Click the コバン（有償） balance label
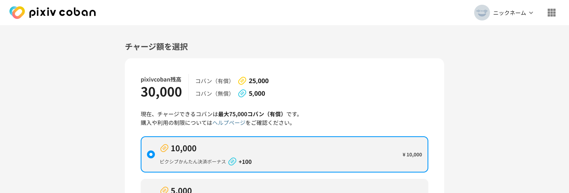Screen dimensions: 569x193 pos(214,81)
